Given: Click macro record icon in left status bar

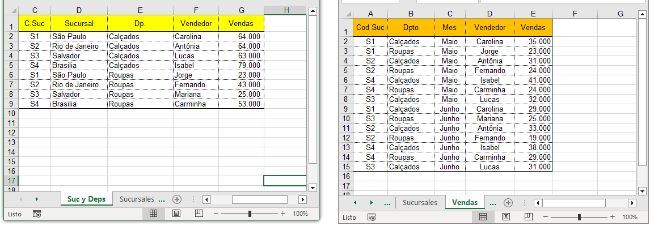Looking at the screenshot, I should click(37, 214).
